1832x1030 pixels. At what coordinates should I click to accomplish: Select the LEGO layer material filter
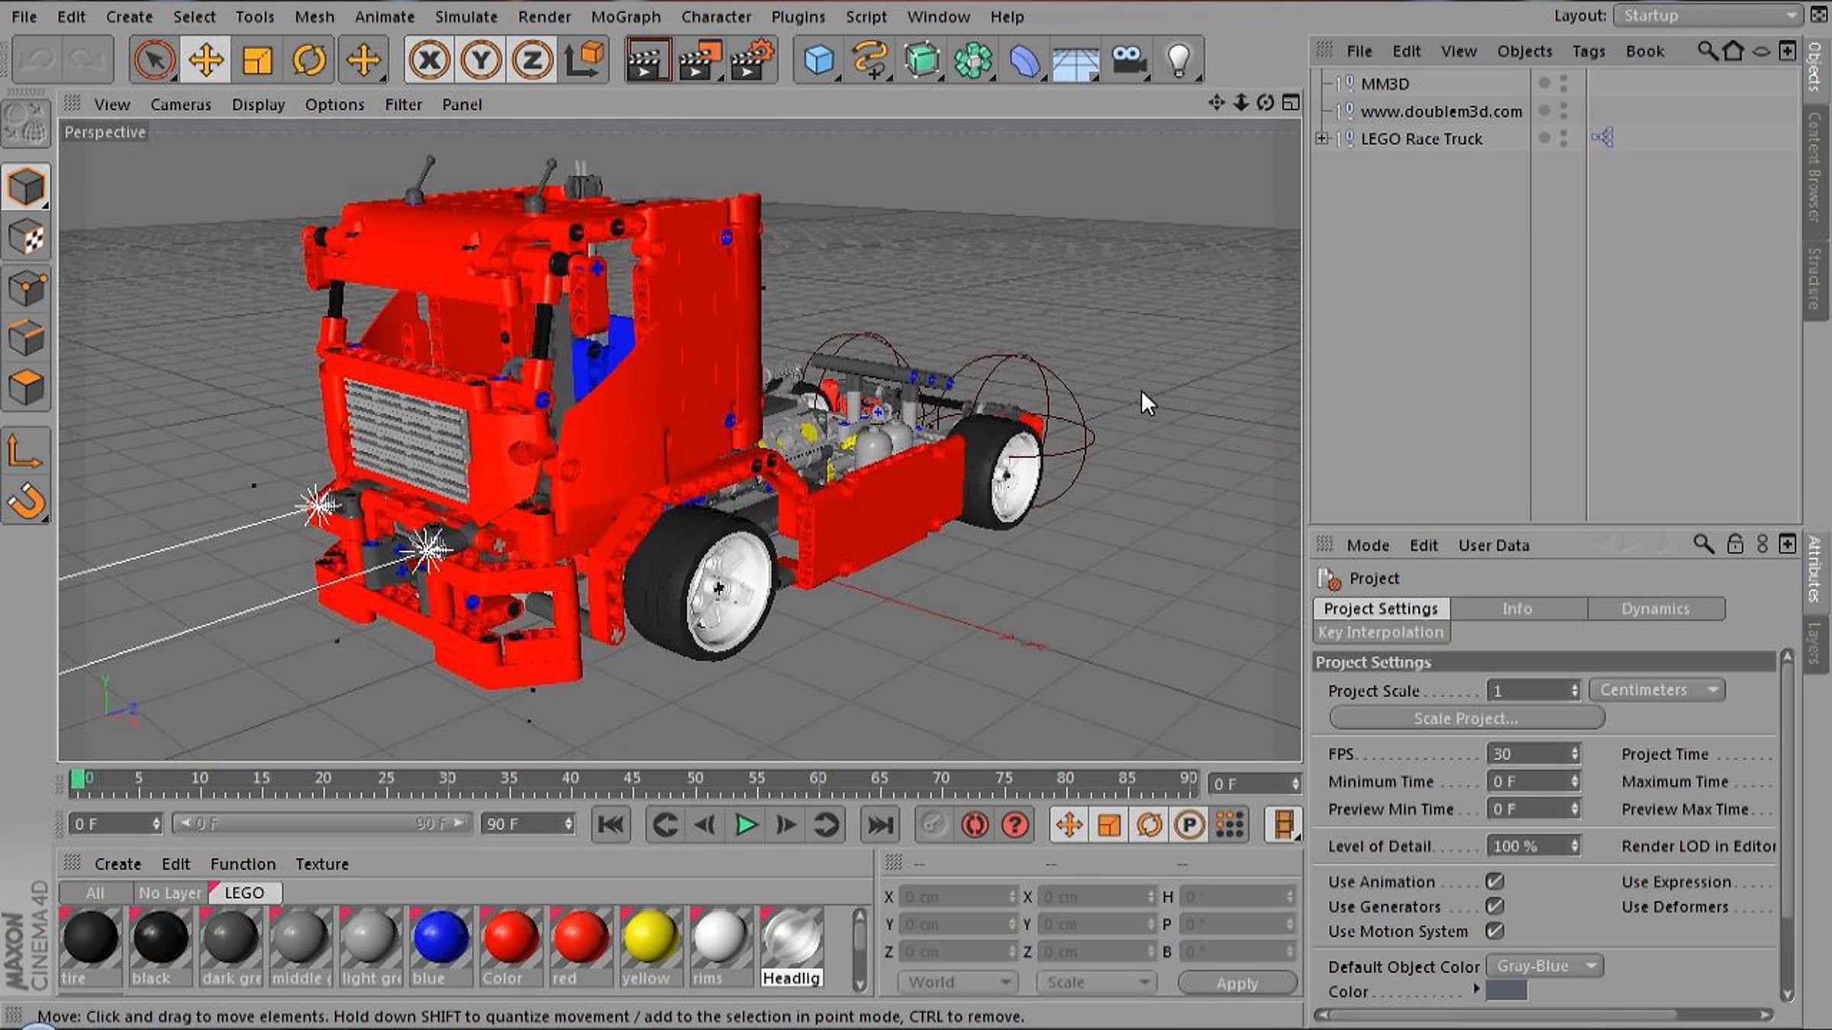[244, 893]
